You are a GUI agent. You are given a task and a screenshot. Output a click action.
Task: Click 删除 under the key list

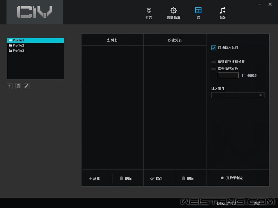pyautogui.click(x=188, y=178)
